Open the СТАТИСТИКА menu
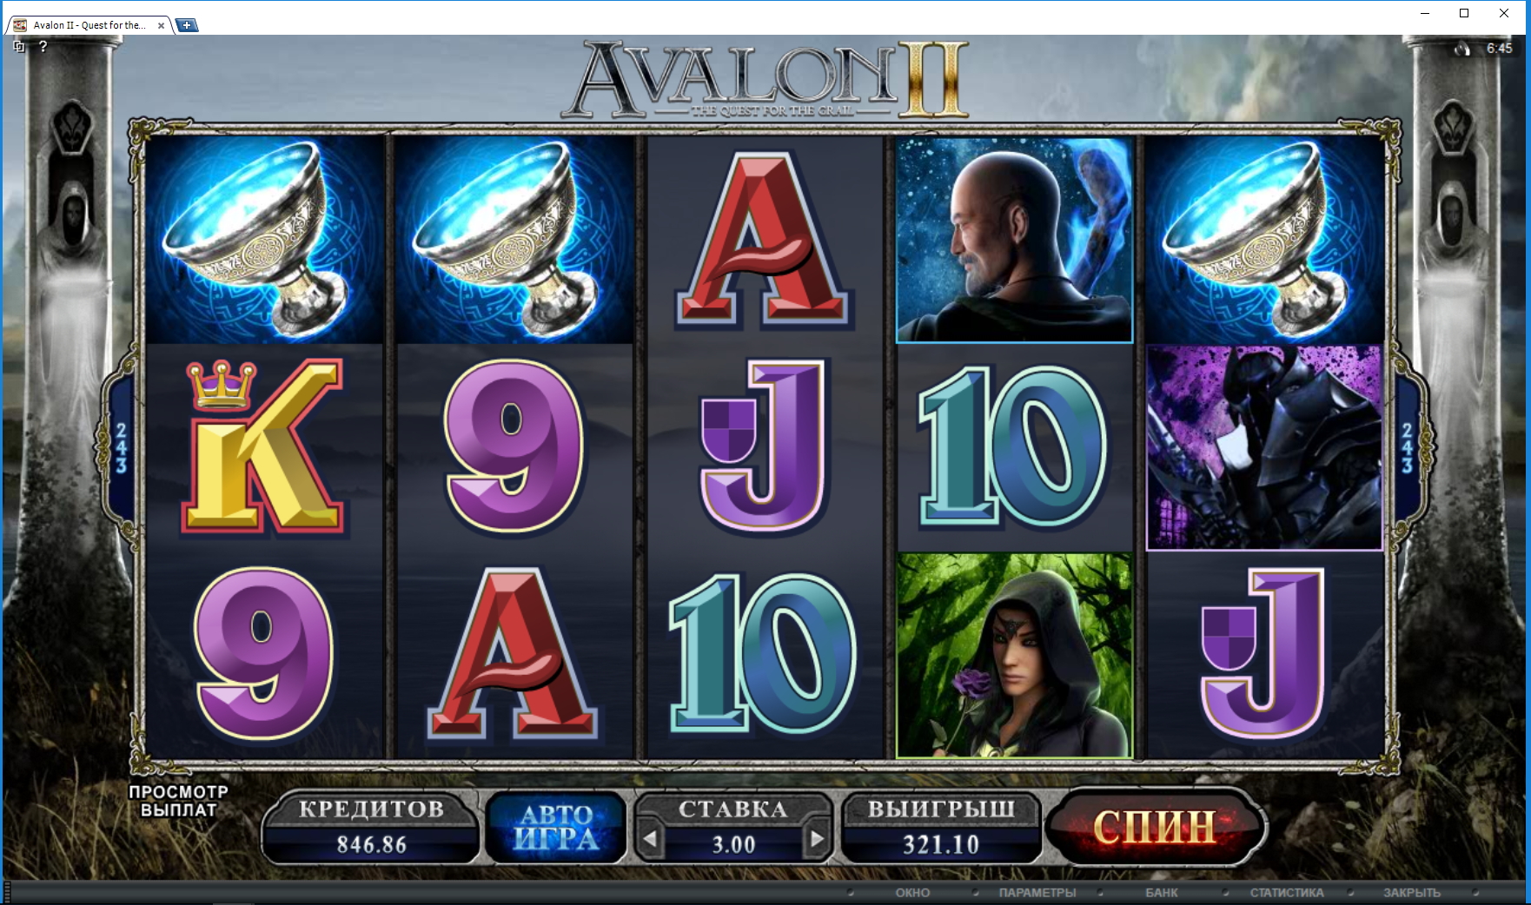Screen dimensions: 1531x905 [x=1287, y=893]
